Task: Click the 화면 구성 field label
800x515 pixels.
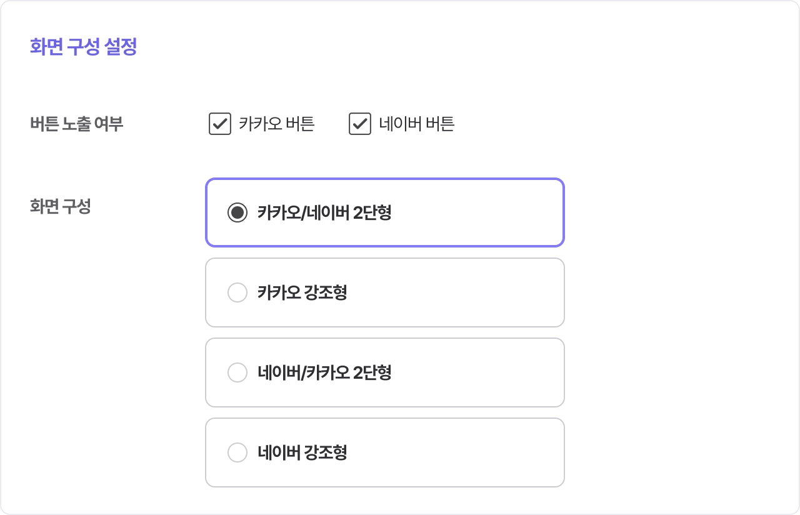Action: [60, 207]
